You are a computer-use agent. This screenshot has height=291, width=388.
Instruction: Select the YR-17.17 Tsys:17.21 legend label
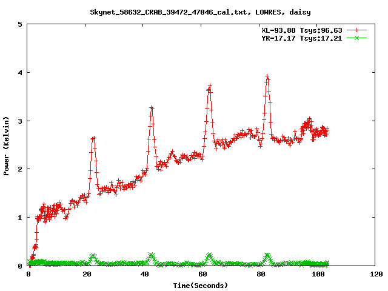click(302, 38)
